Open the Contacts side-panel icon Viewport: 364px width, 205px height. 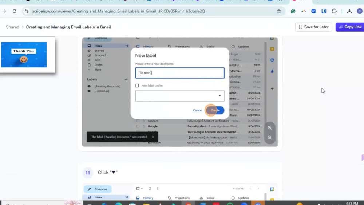(272, 71)
